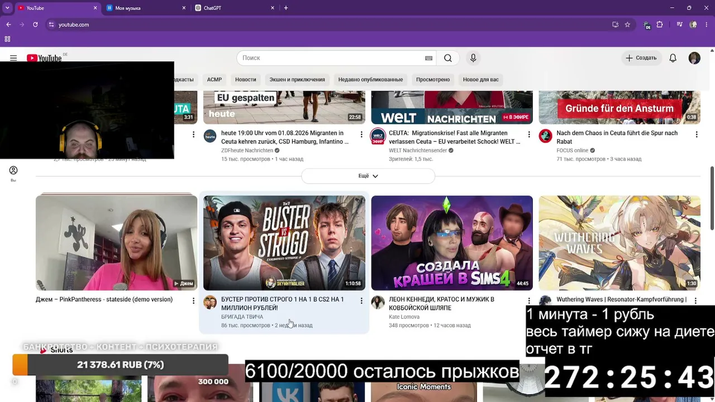This screenshot has height=402, width=715.
Task: Open 'heute 19:00 Uhr' video title
Action: click(x=285, y=137)
